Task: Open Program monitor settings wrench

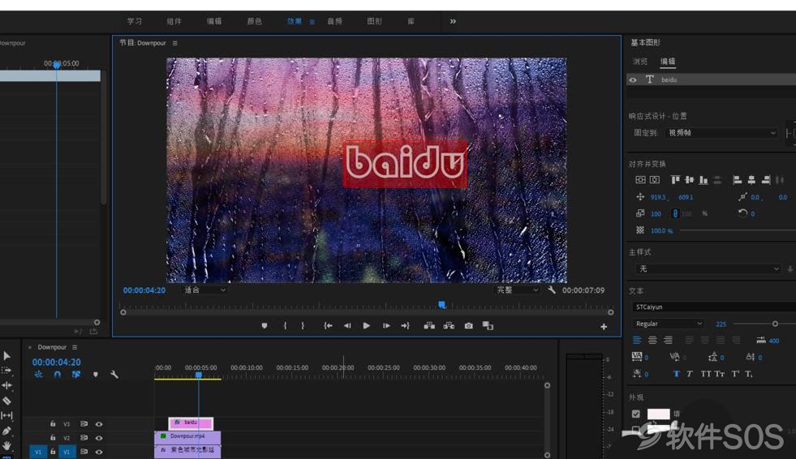Action: [552, 290]
